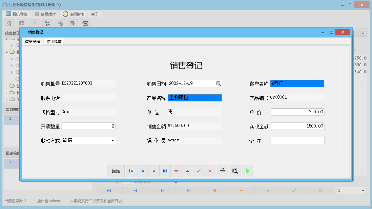Print the sales record using printer icon
Image resolution: width=372 pixels, height=209 pixels.
(223, 171)
